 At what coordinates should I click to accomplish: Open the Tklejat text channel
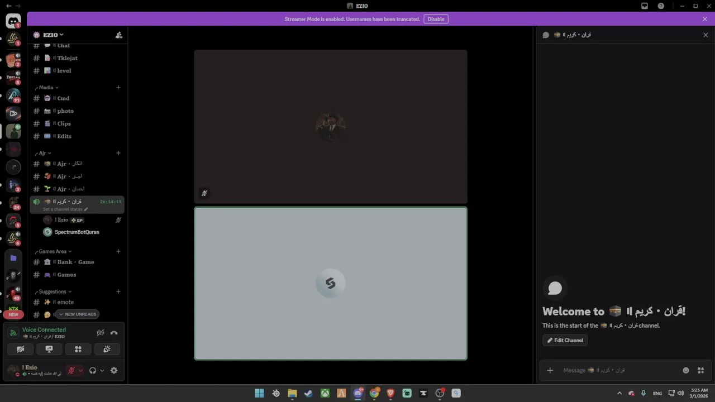[x=77, y=58]
